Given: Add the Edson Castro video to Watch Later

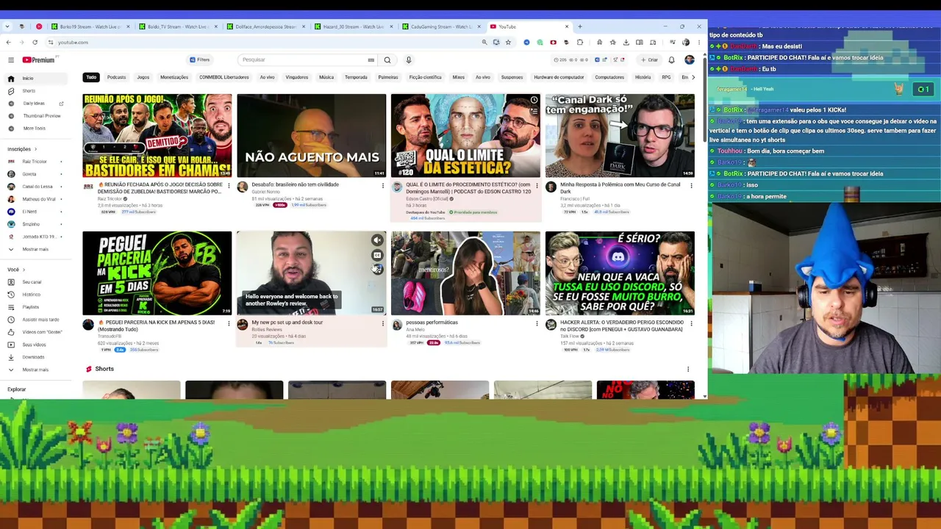Looking at the screenshot, I should tap(534, 100).
